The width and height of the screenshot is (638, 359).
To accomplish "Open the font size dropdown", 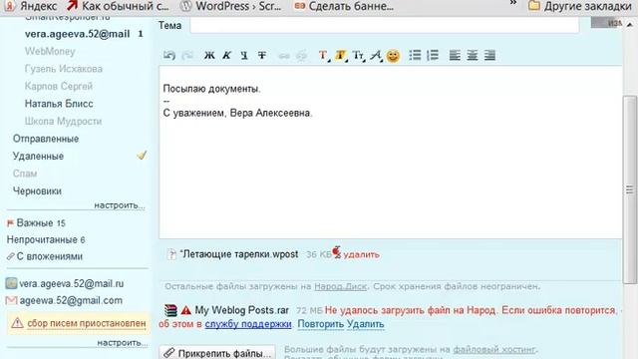I will click(x=359, y=56).
